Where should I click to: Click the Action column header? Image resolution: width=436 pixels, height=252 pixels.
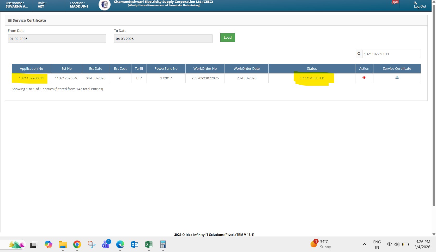tap(364, 68)
